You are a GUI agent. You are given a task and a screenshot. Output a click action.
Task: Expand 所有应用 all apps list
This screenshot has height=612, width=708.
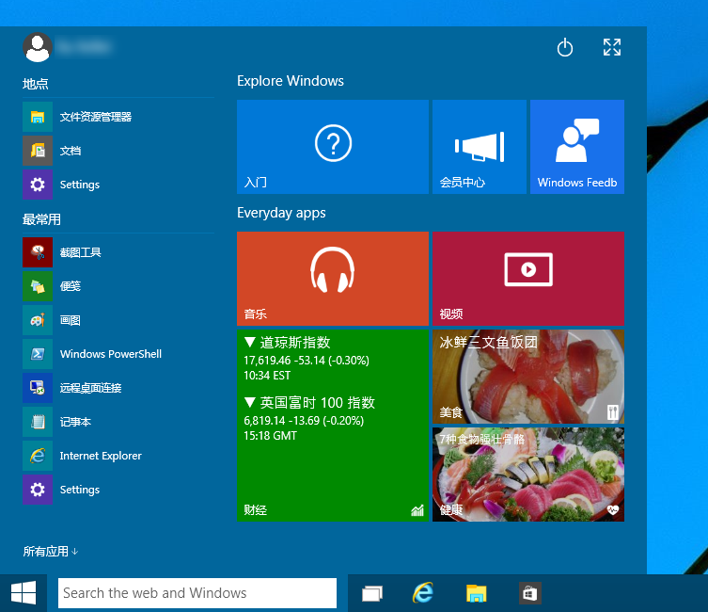(51, 552)
